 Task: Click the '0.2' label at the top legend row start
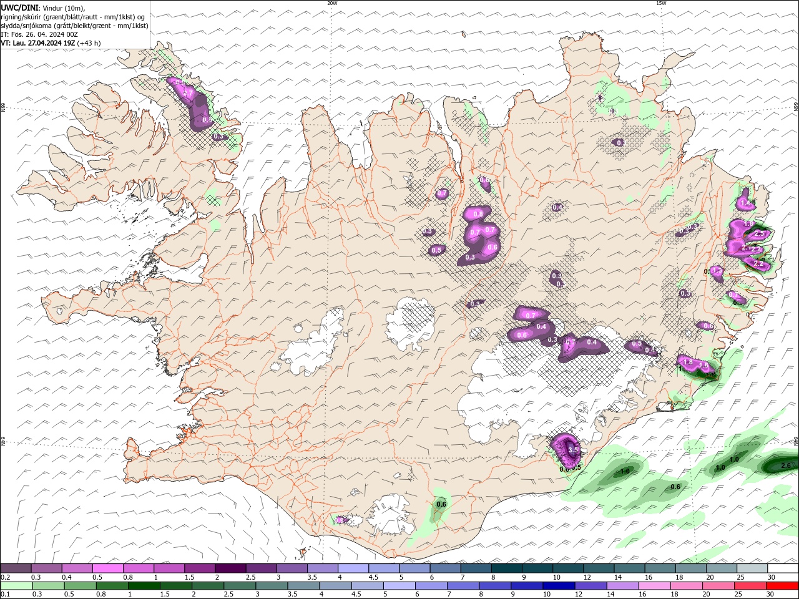[4, 577]
